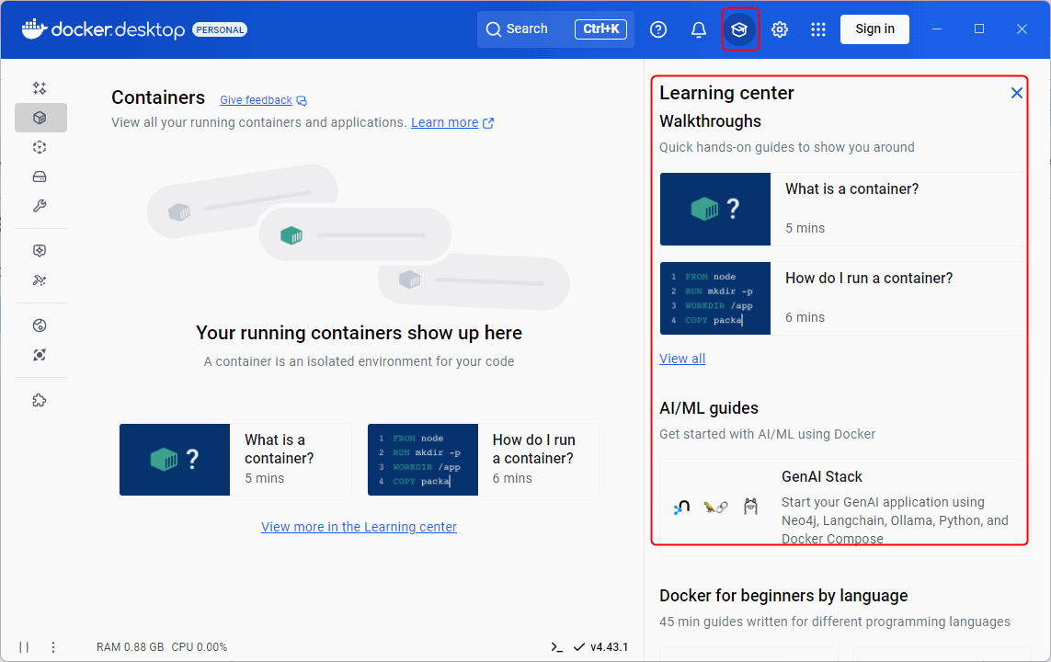The image size is (1051, 662).
Task: Click the Sign in button
Action: (874, 29)
